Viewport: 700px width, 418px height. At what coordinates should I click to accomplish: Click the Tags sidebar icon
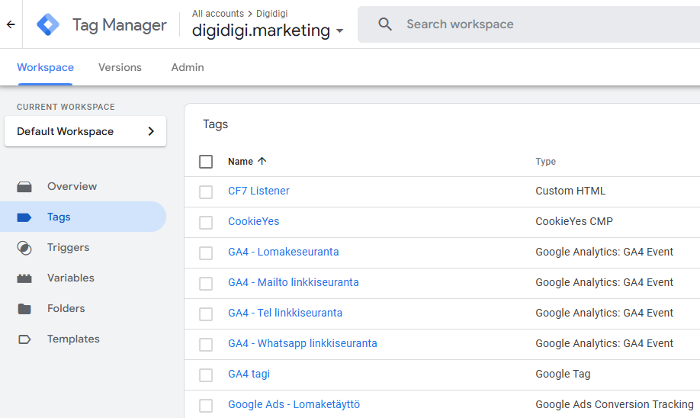click(24, 217)
